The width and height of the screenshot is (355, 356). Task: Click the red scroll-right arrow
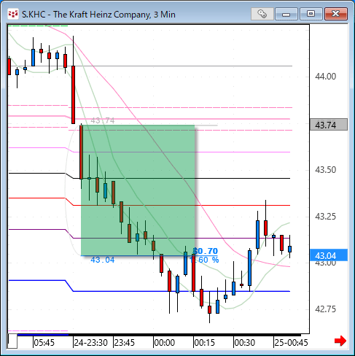coord(340,341)
